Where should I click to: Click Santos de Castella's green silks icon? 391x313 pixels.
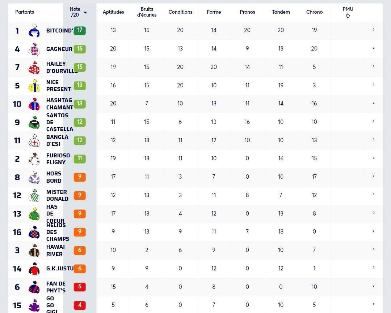point(34,122)
